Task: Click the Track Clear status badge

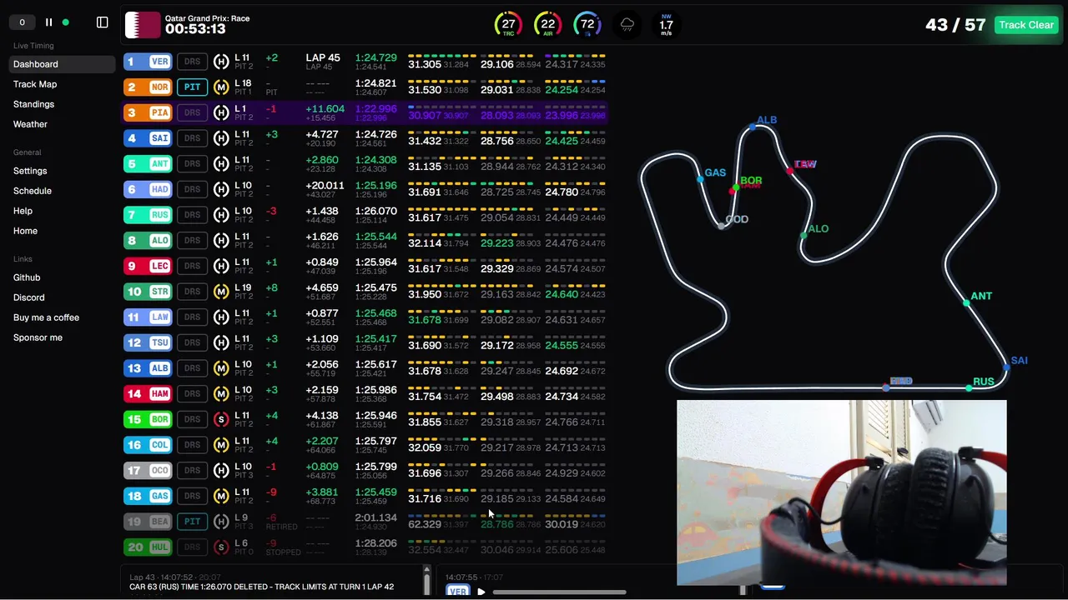Action: pos(1026,25)
